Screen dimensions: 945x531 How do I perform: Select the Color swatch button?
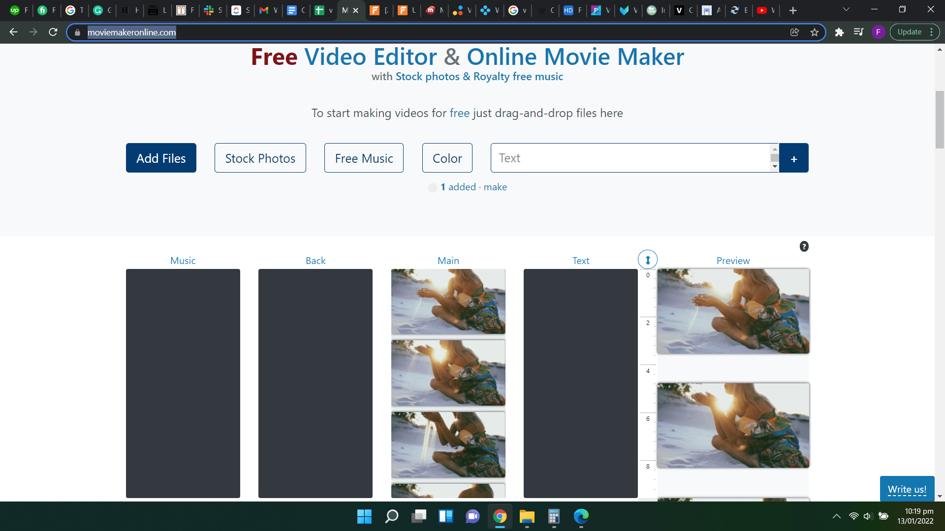pyautogui.click(x=448, y=158)
